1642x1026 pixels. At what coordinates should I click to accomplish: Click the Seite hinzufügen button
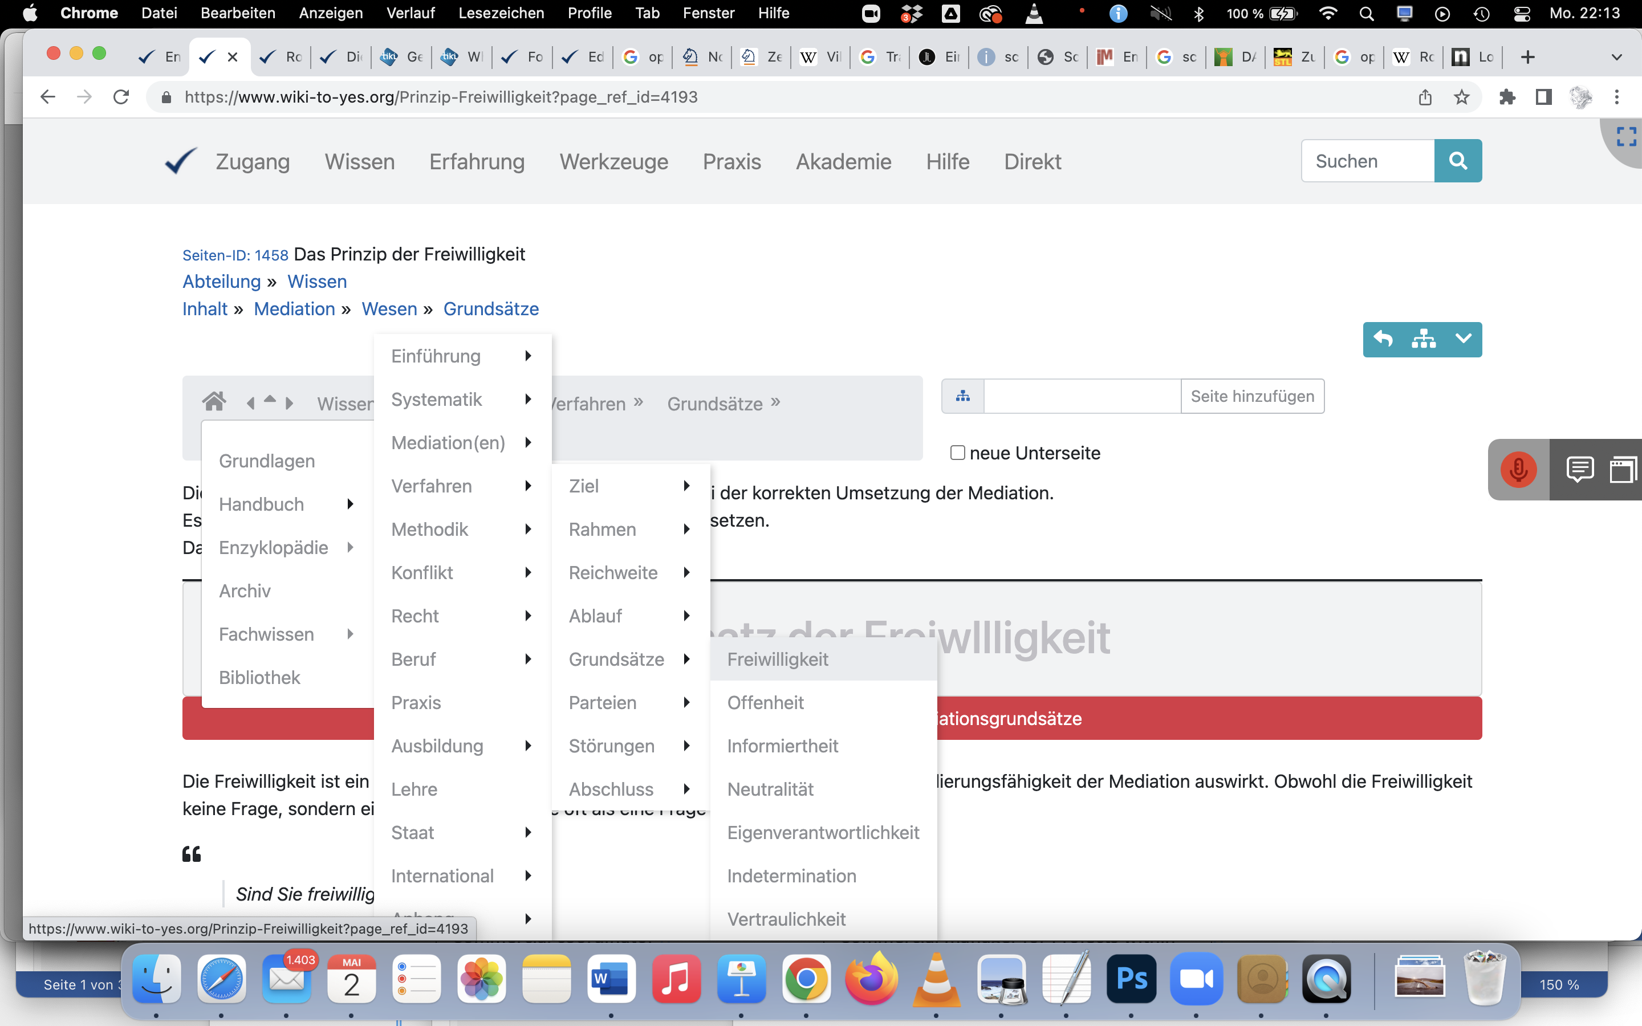coord(1252,396)
